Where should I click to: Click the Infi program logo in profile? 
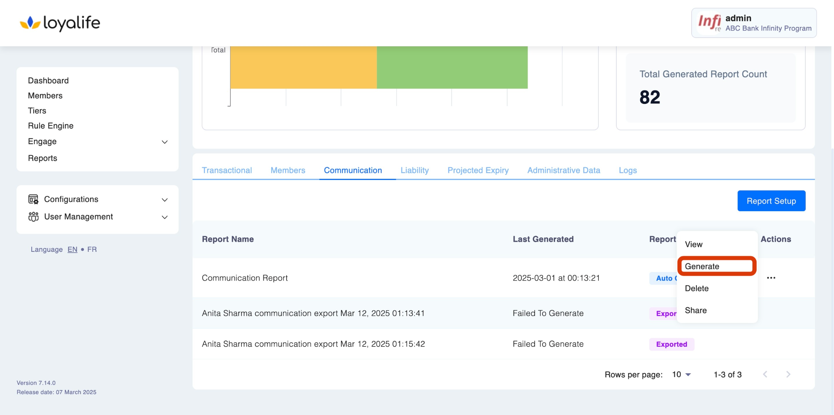pyautogui.click(x=709, y=23)
